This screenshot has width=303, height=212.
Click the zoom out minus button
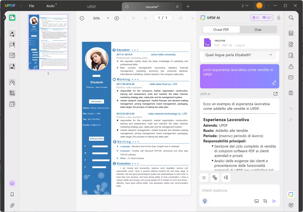(82, 18)
